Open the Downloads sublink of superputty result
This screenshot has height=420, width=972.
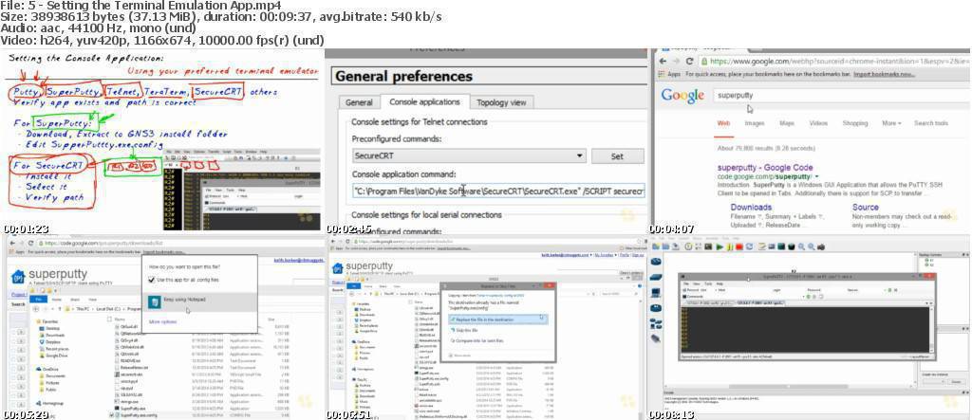click(x=751, y=207)
